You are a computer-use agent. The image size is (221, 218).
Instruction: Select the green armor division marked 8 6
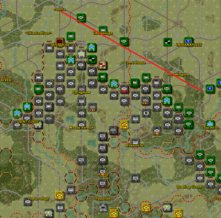[178, 107]
